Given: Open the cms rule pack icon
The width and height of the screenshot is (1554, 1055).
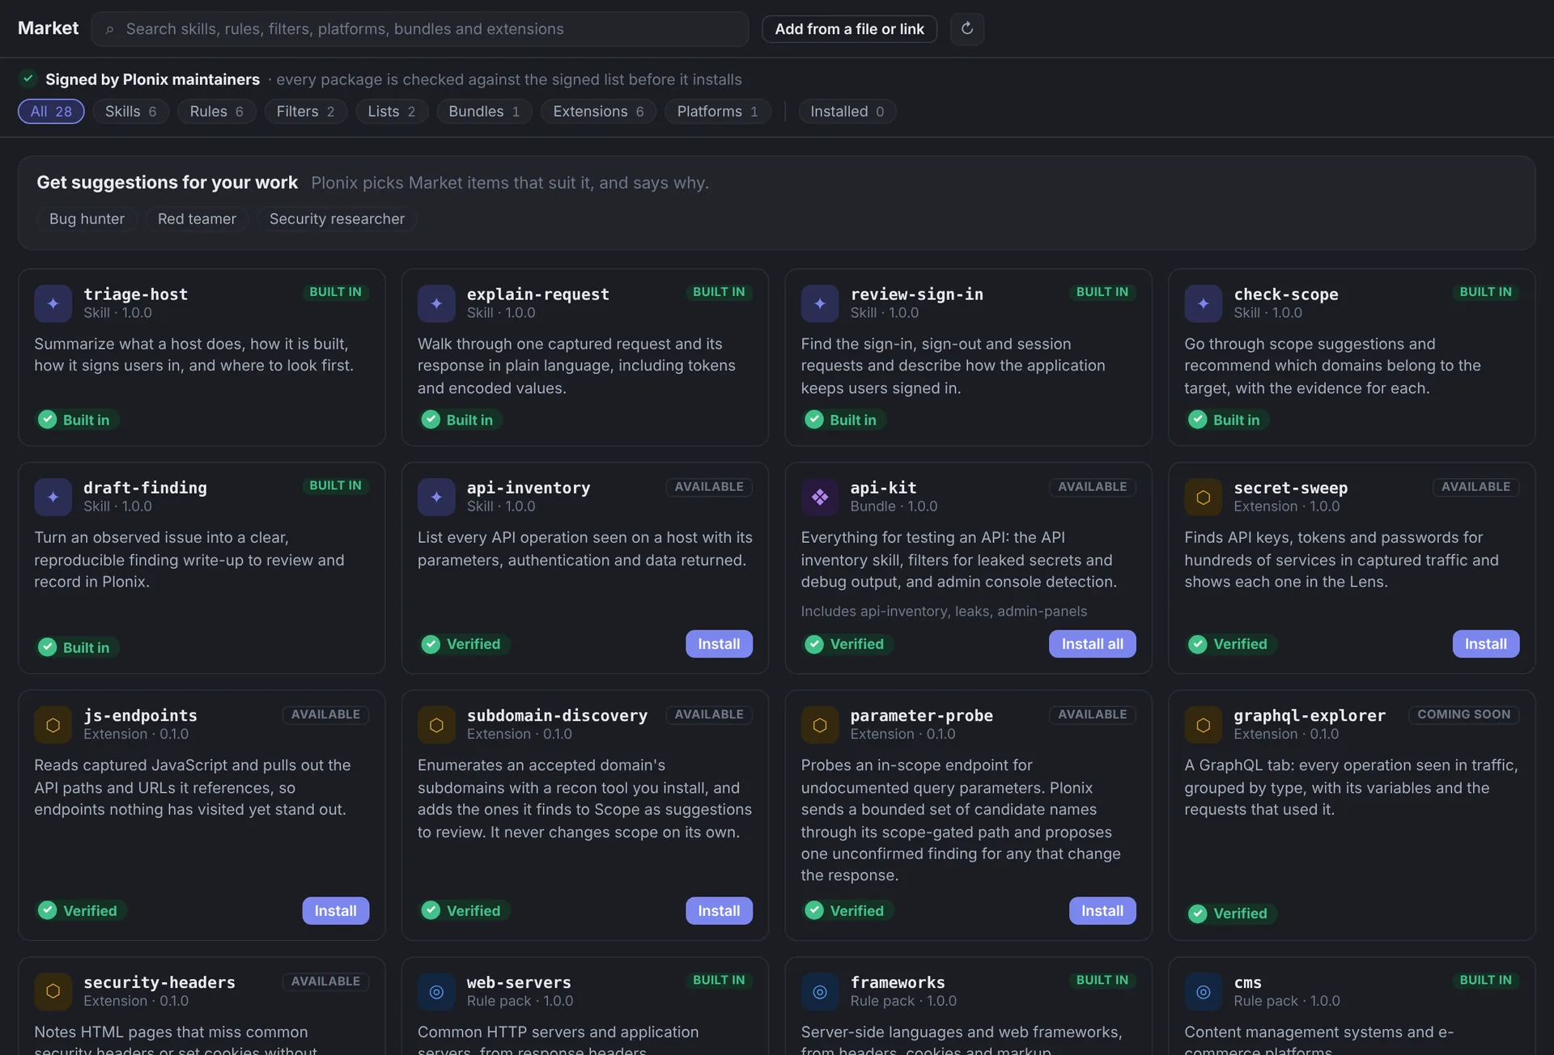Looking at the screenshot, I should [1204, 992].
